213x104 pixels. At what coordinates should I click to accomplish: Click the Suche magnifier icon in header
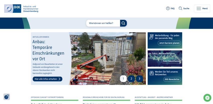point(180,8)
